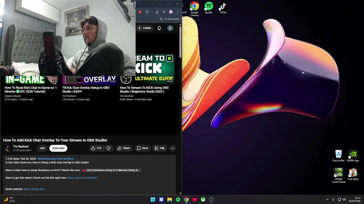
Task: Open the Windows Start button
Action: (x=153, y=199)
